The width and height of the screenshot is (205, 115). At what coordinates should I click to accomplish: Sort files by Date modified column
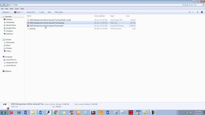pos(100,16)
